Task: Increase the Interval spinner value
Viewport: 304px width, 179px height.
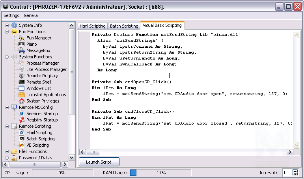Action: click(295, 171)
